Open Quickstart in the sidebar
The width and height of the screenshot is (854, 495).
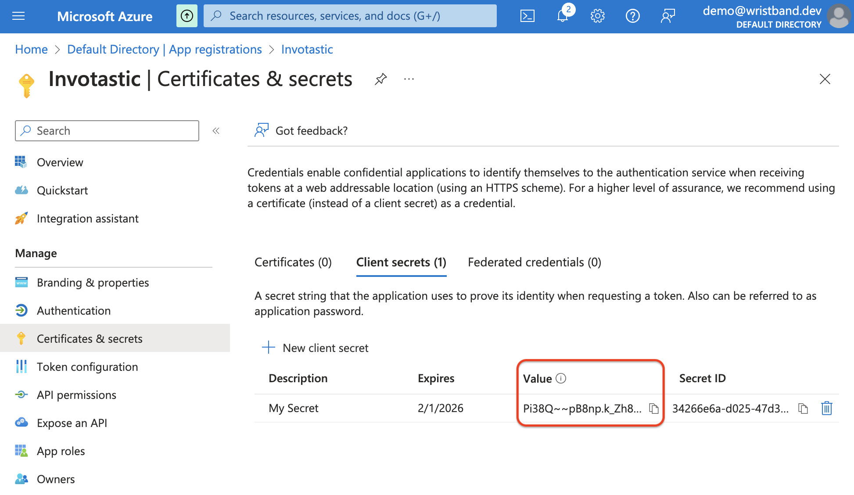click(x=62, y=190)
